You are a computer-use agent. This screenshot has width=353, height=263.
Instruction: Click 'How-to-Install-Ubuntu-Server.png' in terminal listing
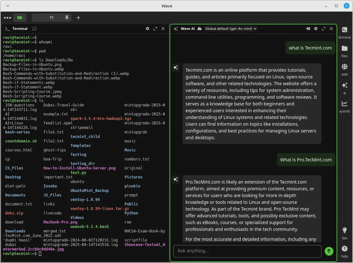point(79,168)
